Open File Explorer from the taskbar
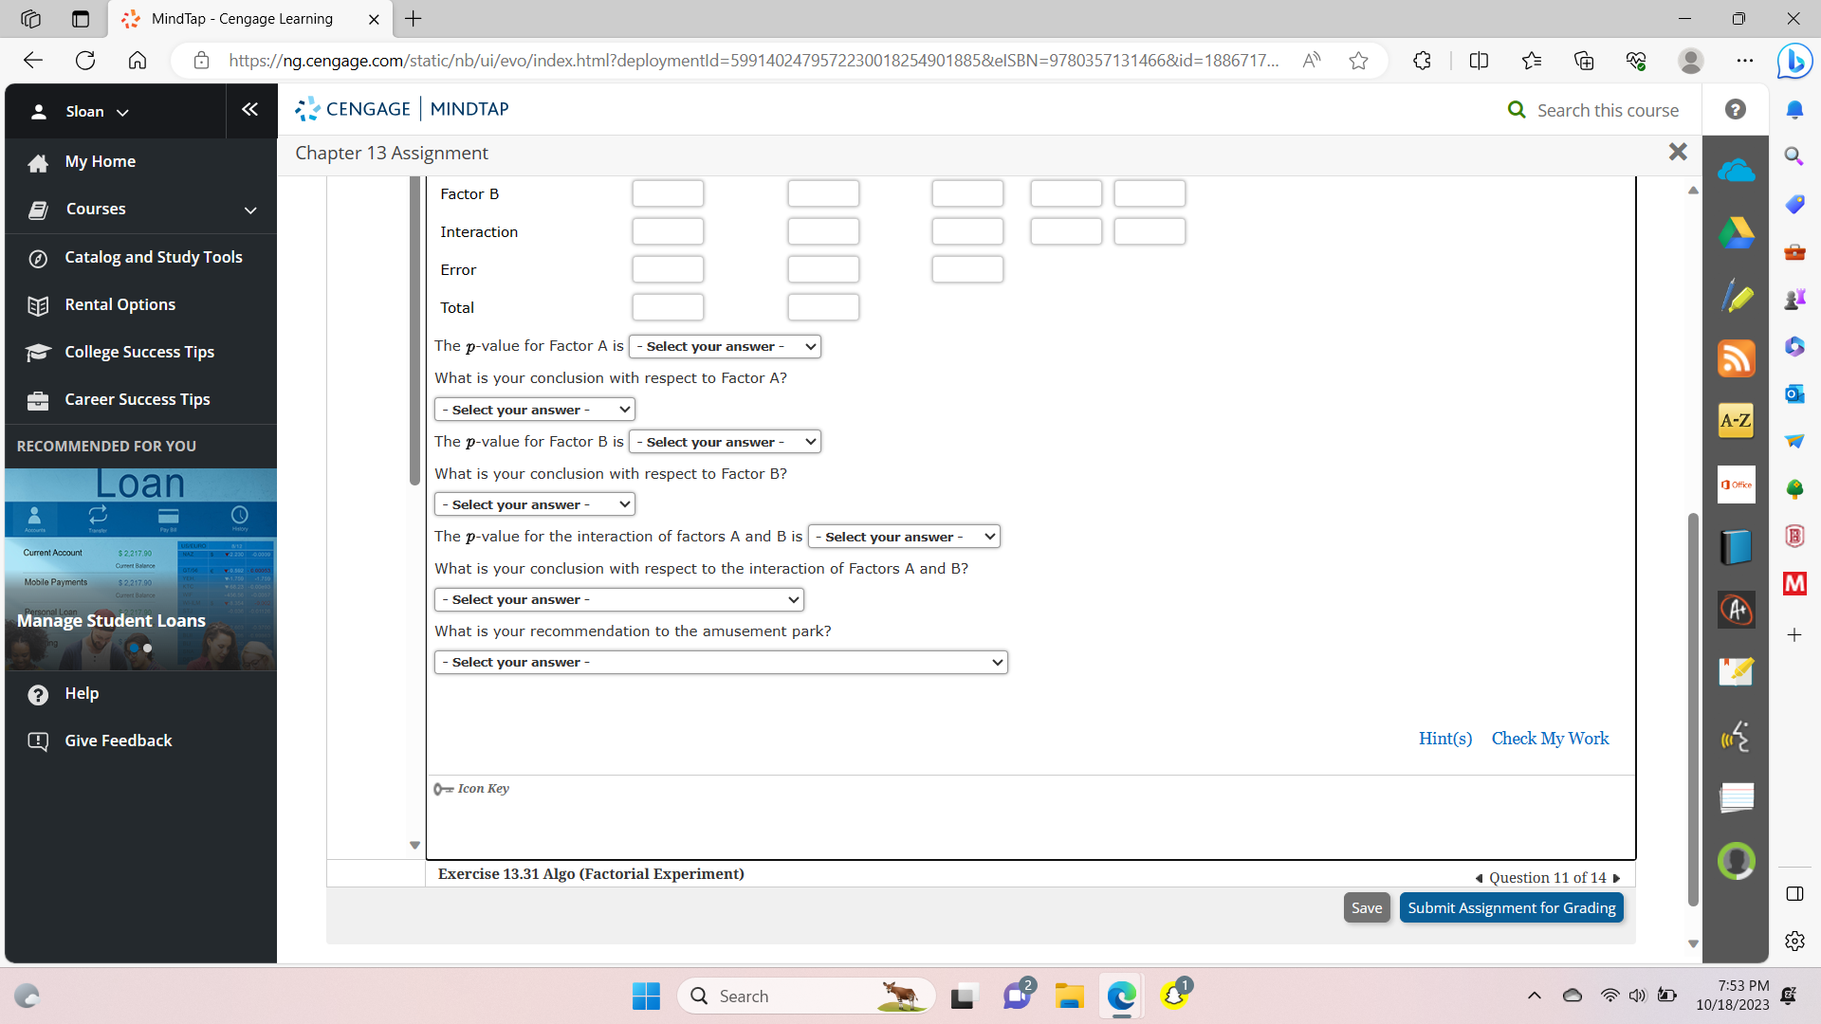The width and height of the screenshot is (1821, 1024). click(1069, 997)
